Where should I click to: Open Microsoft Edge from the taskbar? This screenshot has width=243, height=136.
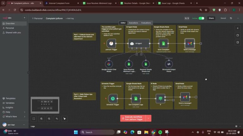tap(132, 132)
